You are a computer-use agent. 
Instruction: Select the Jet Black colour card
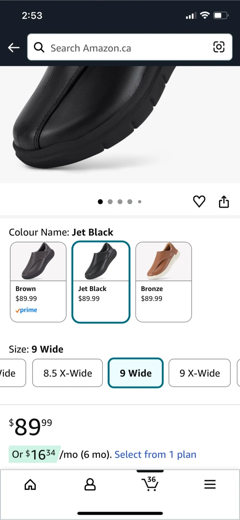point(101,282)
